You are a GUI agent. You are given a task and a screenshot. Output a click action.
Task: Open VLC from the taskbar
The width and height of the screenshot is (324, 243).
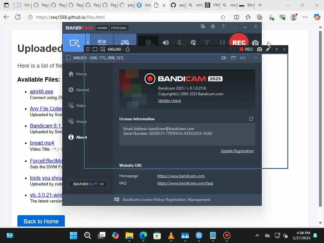point(171,235)
